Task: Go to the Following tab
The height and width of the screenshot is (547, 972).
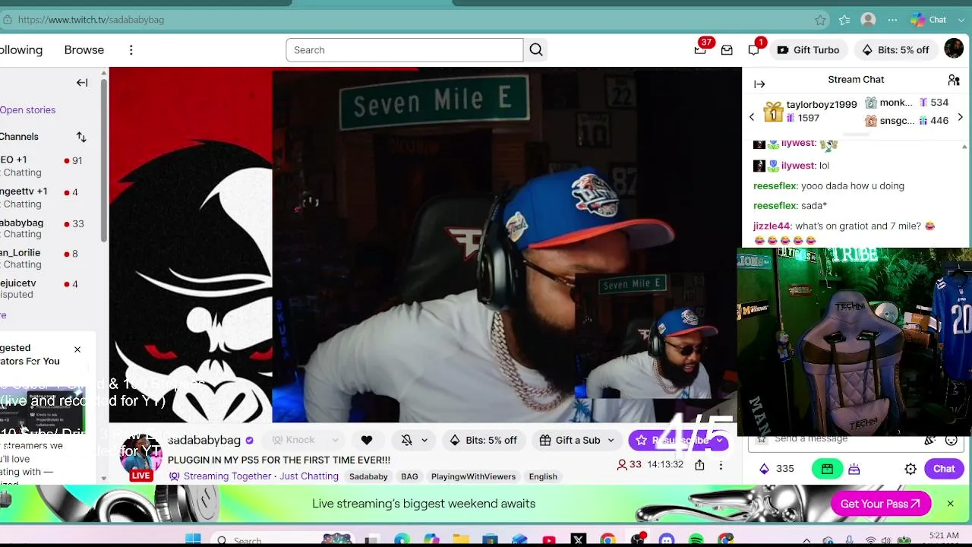Action: pyautogui.click(x=21, y=50)
